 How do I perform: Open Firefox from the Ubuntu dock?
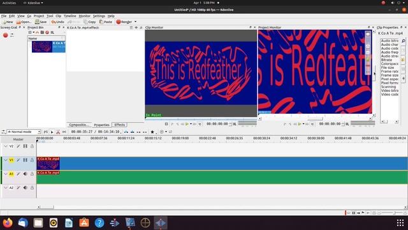pos(8,223)
